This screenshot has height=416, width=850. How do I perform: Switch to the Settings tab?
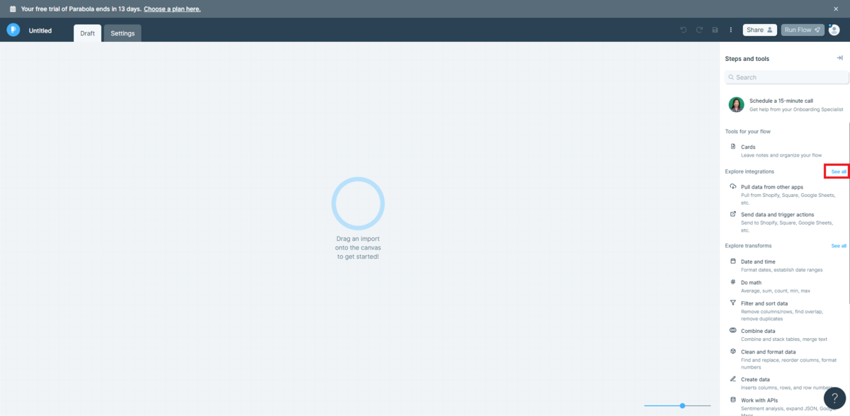pos(123,33)
